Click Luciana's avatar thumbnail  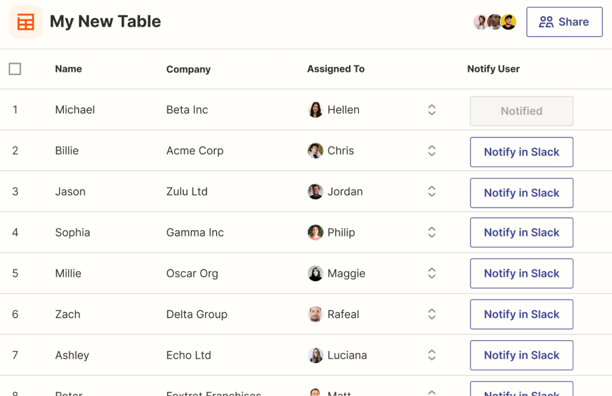[315, 355]
